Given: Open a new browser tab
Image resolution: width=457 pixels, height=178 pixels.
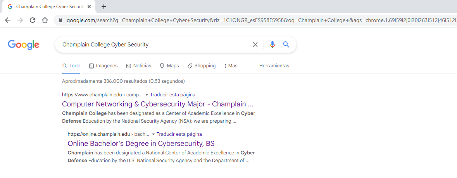Looking at the screenshot, I should point(104,7).
